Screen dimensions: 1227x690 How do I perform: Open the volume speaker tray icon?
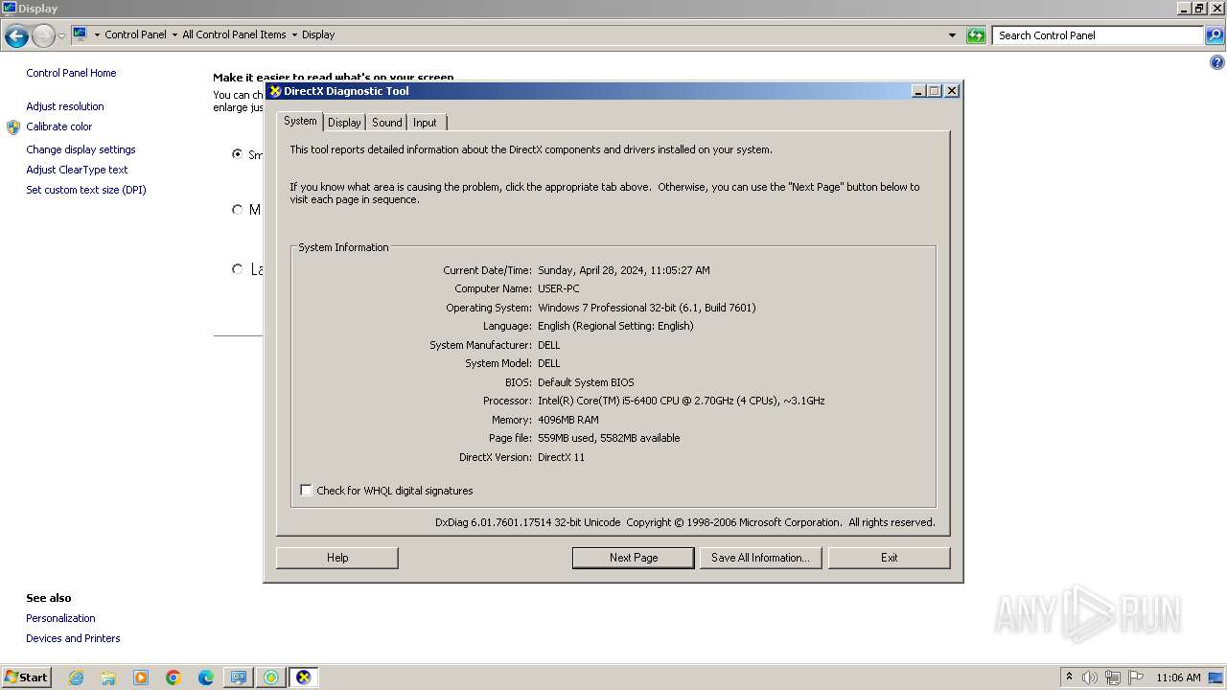(x=1090, y=678)
